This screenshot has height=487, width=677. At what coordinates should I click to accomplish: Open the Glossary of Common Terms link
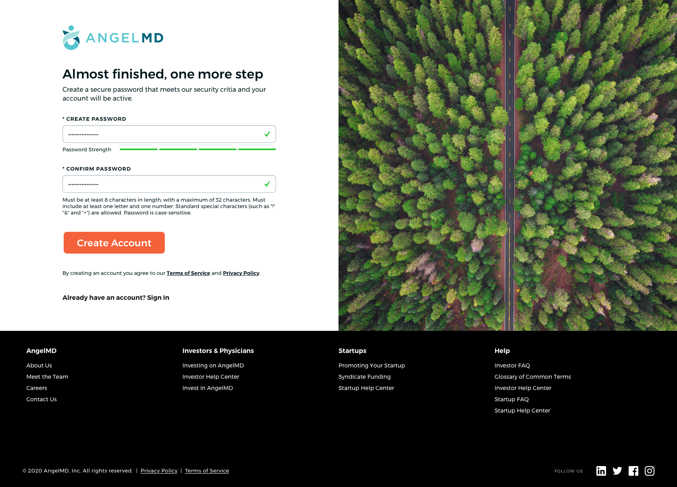pos(532,376)
